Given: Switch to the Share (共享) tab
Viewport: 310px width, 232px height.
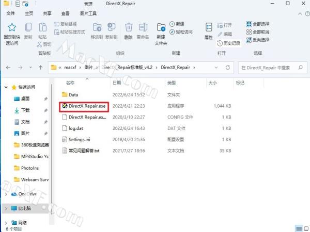Looking at the screenshot, I should click(x=47, y=13).
